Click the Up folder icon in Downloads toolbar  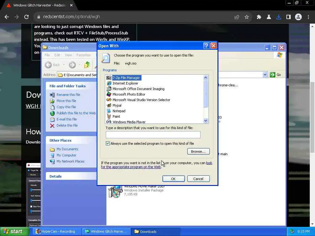[87, 65]
